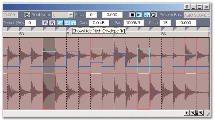This screenshot has height=121, width=215.
Task: Start preview with the play button
Action: (x=139, y=15)
